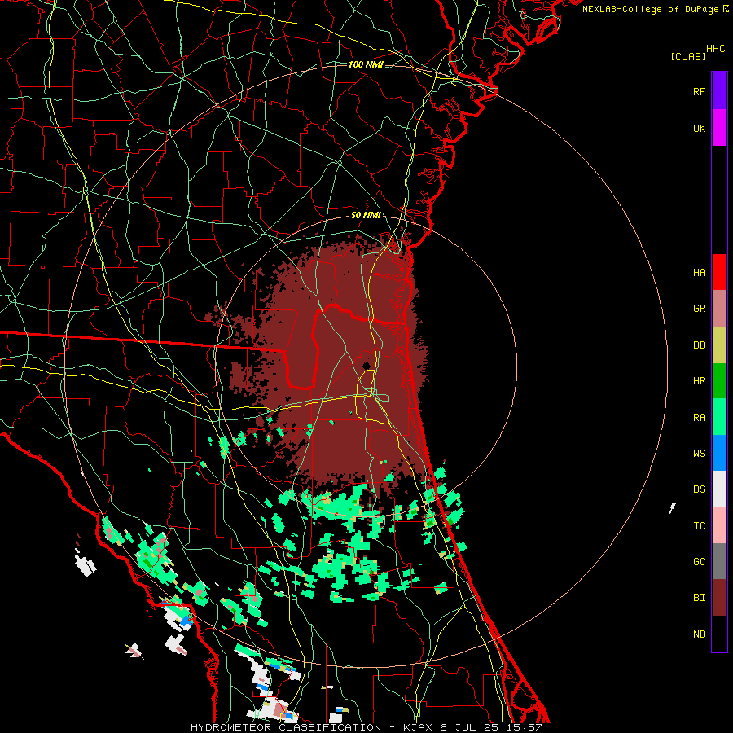Click the BI dark red legend swatch

(719, 597)
